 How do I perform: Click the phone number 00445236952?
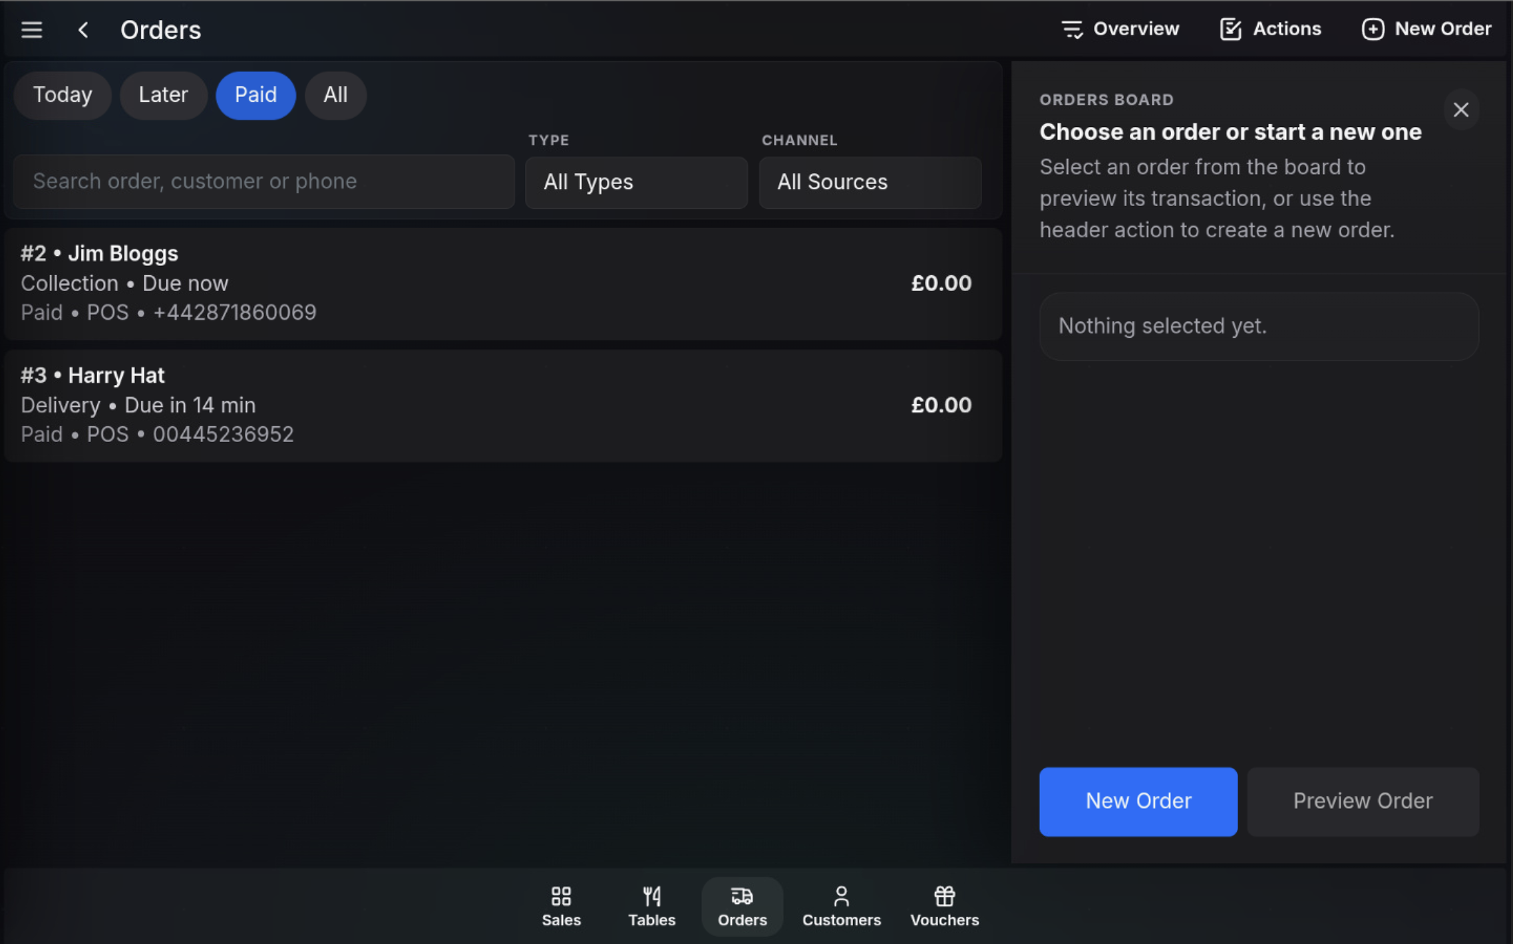click(224, 434)
